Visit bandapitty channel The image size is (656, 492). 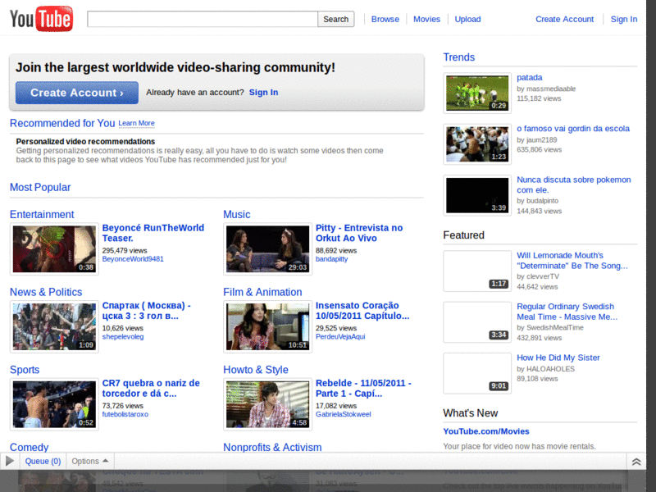[x=331, y=259]
